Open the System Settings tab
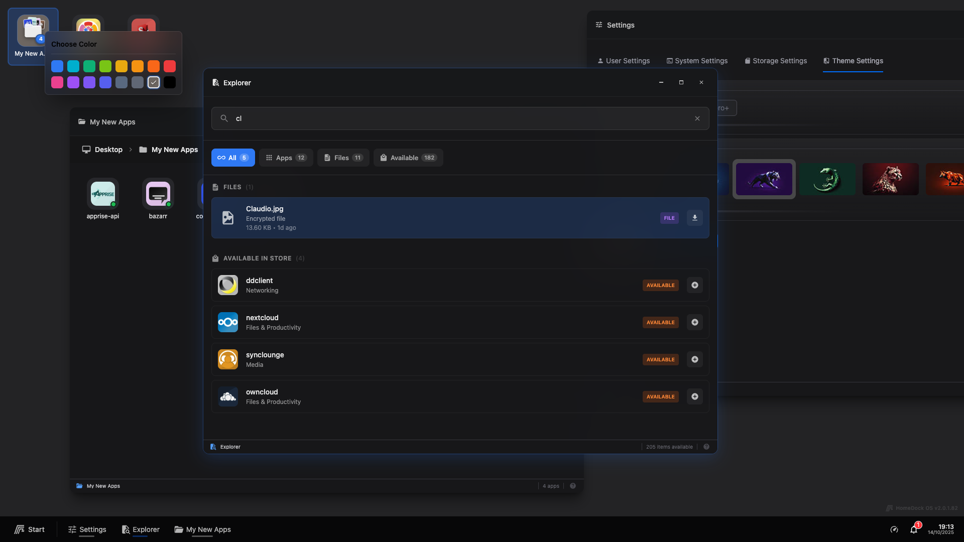Viewport: 964px width, 542px height. 697,61
